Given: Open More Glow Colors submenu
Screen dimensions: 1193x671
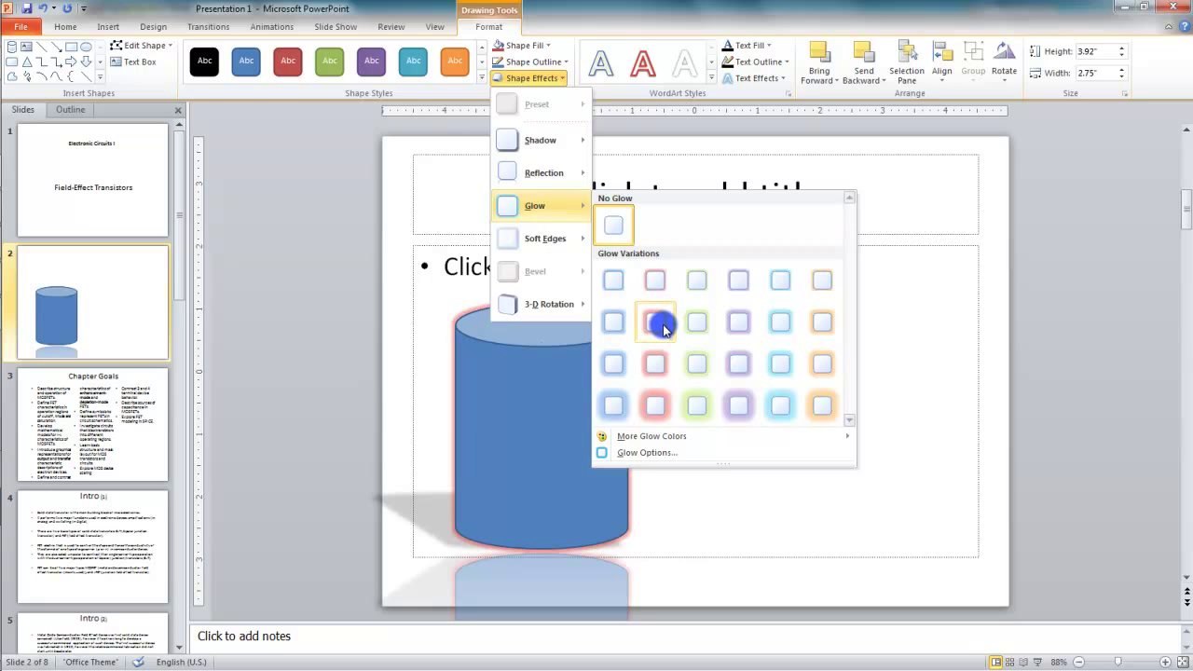Looking at the screenshot, I should 723,436.
